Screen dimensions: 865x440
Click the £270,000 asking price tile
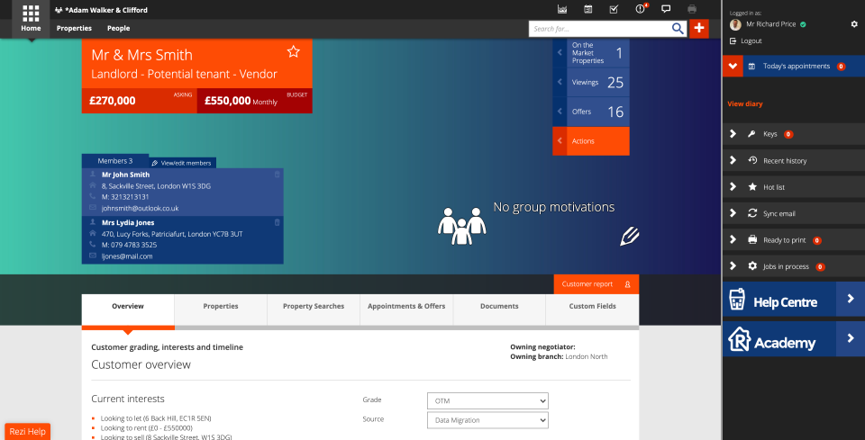(x=139, y=101)
